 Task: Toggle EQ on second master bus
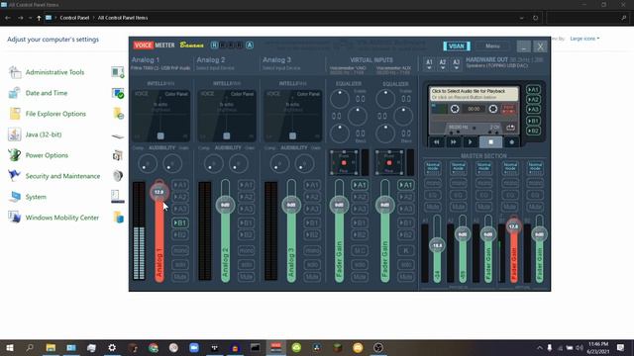coord(459,195)
